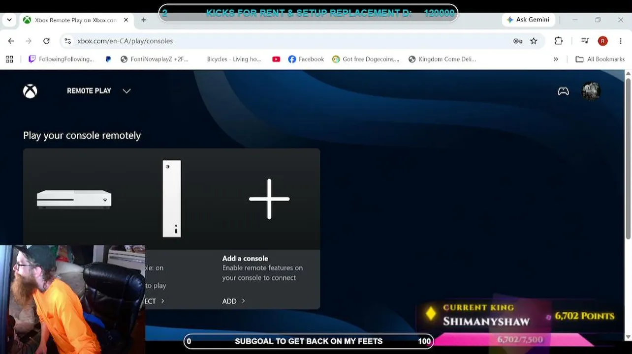Open the tab search dropdown arrow
Screen dimensions: 632x354
[x=9, y=20]
